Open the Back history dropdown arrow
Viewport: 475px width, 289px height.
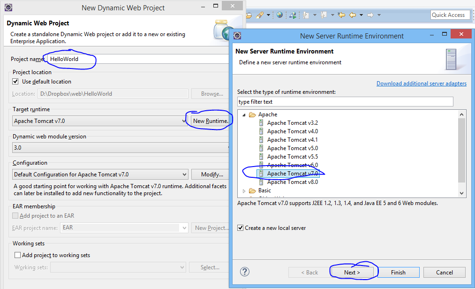pos(361,15)
